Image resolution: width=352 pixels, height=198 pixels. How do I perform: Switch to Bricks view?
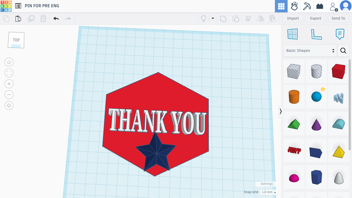[320, 6]
